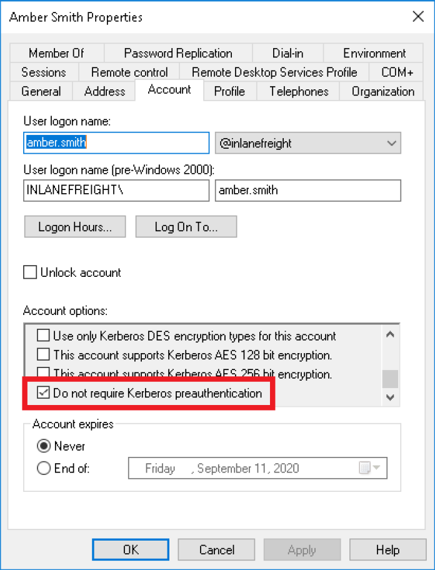Open the Profile tab
The image size is (435, 570).
click(x=229, y=91)
